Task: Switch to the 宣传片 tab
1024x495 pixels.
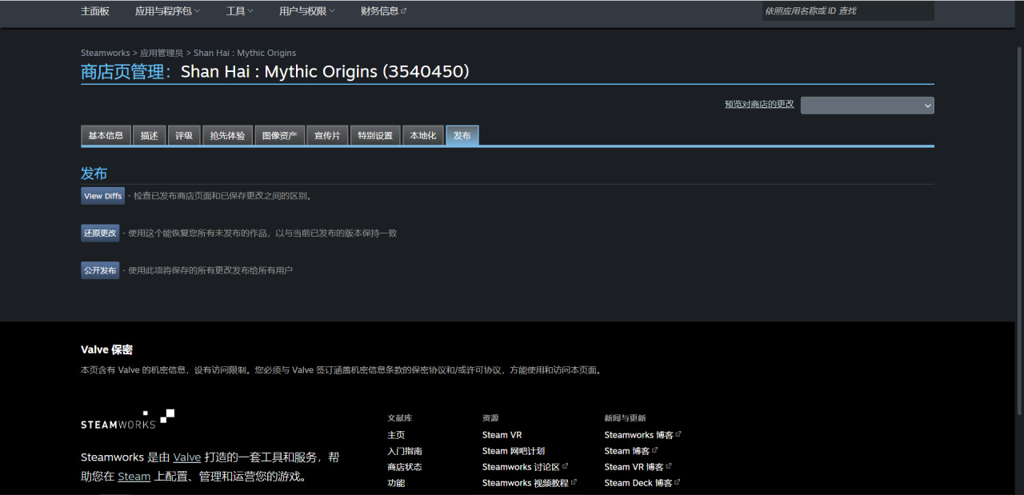Action: pos(327,136)
